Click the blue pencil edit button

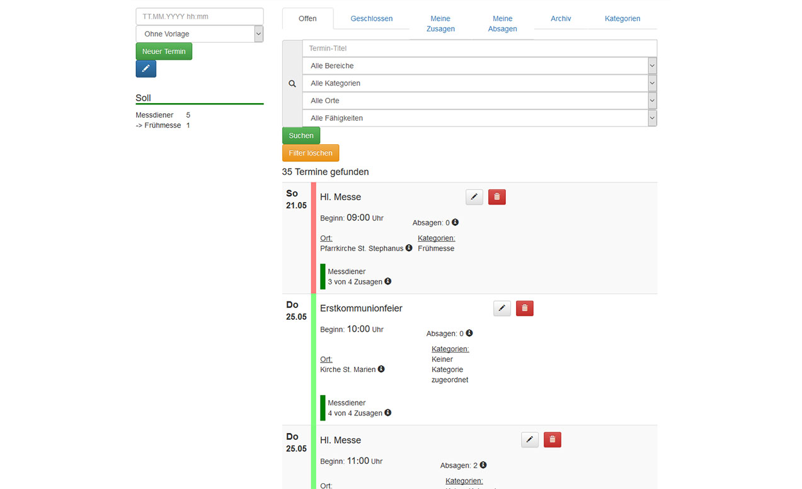point(146,69)
